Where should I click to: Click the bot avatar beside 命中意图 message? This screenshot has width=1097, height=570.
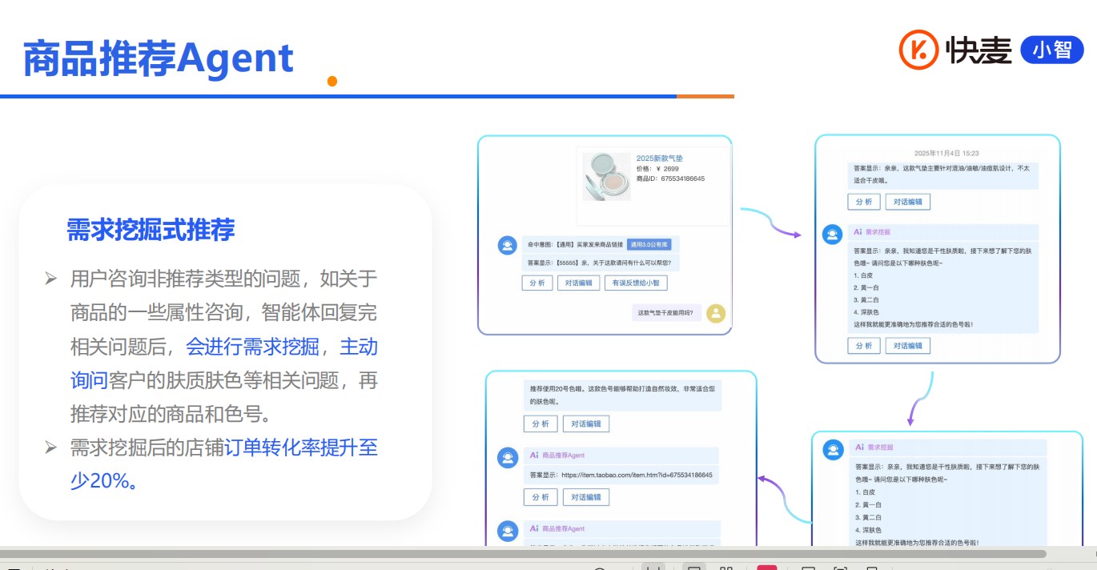[507, 245]
